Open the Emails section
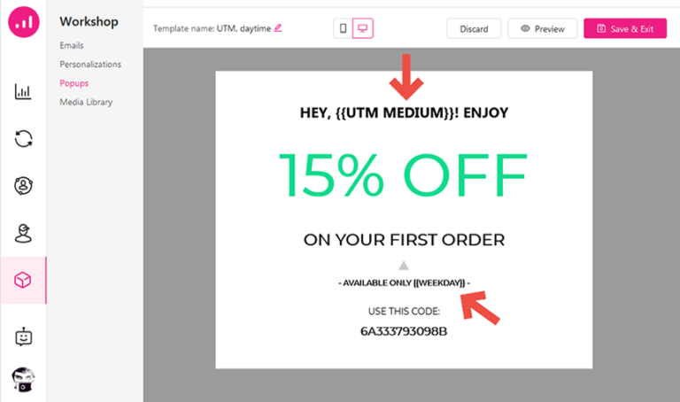The width and height of the screenshot is (680, 402). point(72,45)
